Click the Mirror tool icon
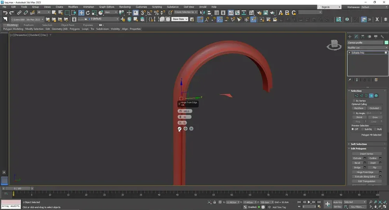 202,13
